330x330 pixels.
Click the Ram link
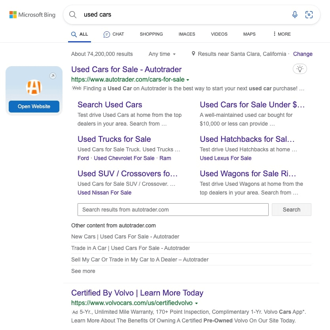point(165,158)
